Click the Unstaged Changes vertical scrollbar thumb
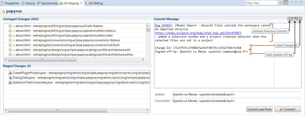 pos(148,30)
